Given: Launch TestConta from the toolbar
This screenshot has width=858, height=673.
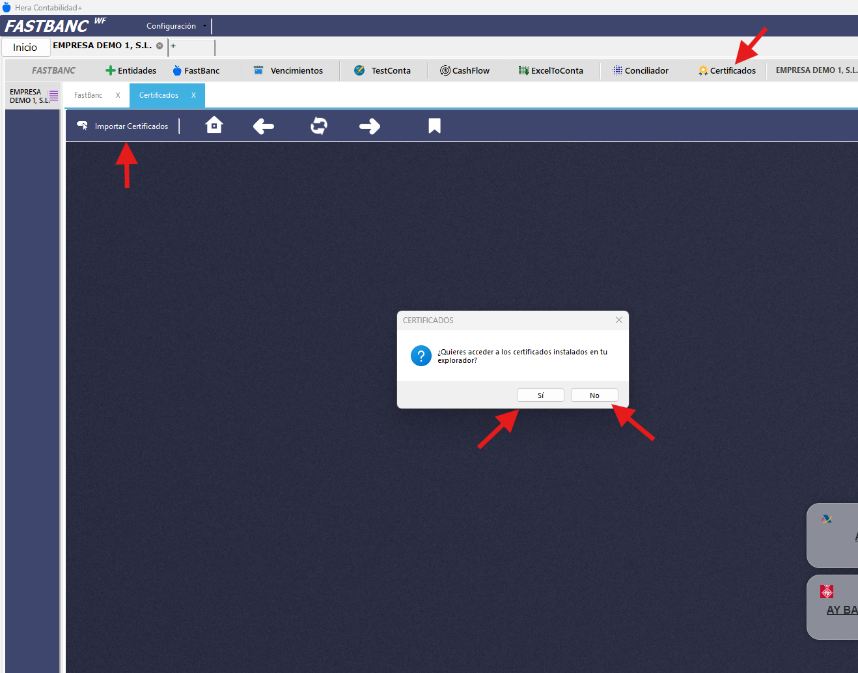Looking at the screenshot, I should [382, 70].
